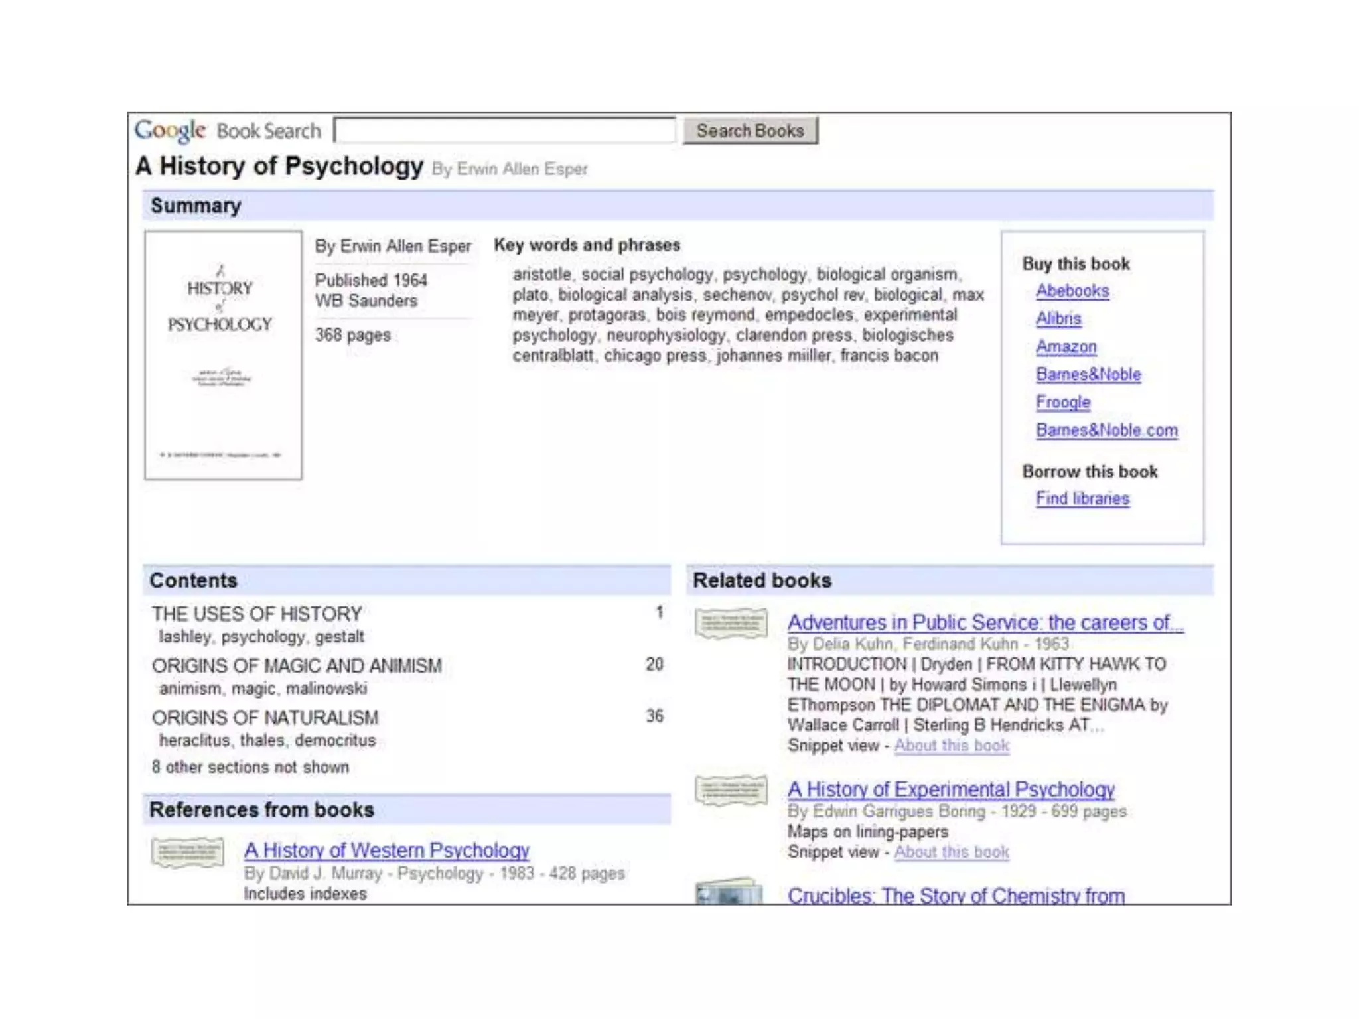Open the History of Psychology cover thumbnail
Screen dimensions: 1359x1019
coord(223,355)
